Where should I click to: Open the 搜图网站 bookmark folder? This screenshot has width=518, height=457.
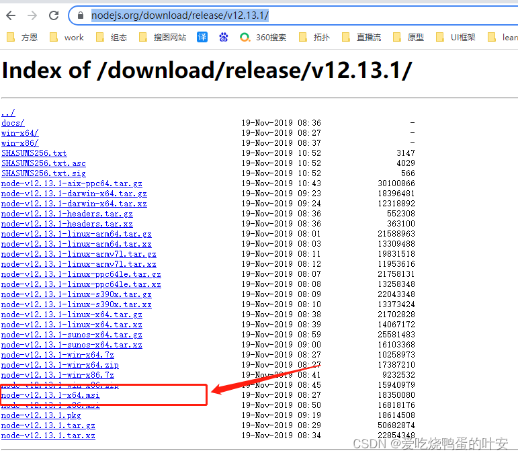coord(162,38)
